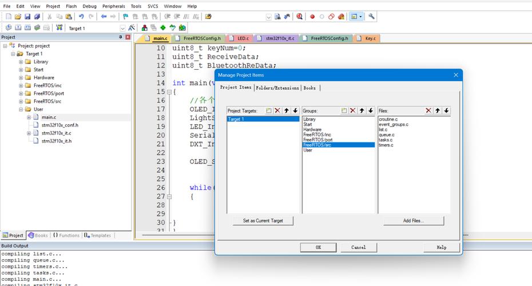The width and height of the screenshot is (532, 286).
Task: Click the Rebuild all target files icon
Action: [x=27, y=28]
